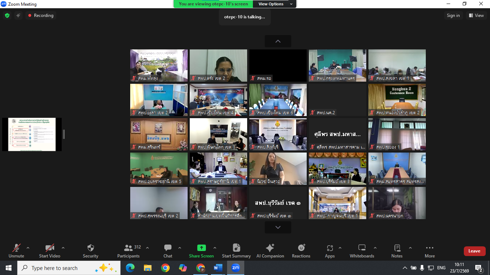Open the Notes tool
This screenshot has width=490, height=275.
(397, 248)
